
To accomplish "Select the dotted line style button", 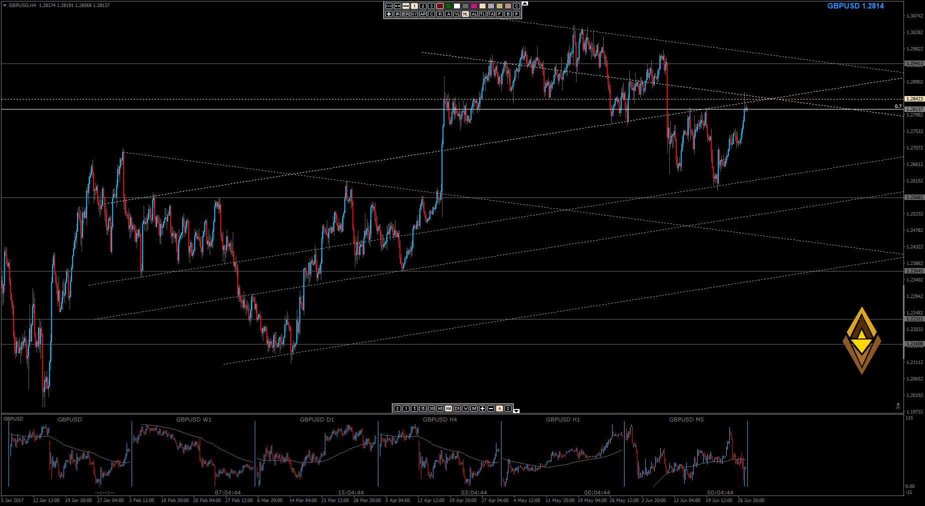I will pos(389,6).
